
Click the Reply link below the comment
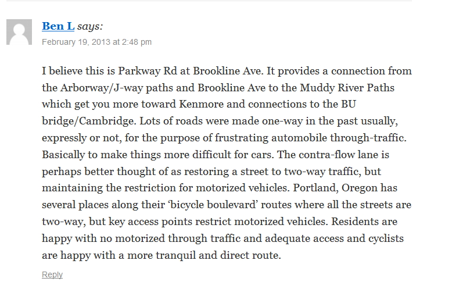click(x=52, y=274)
